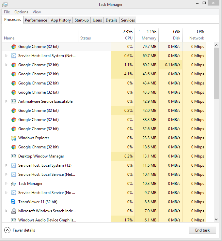Click the scrollbar up arrow
Image resolution: width=222 pixels, height=241 pixels.
pos(216,45)
